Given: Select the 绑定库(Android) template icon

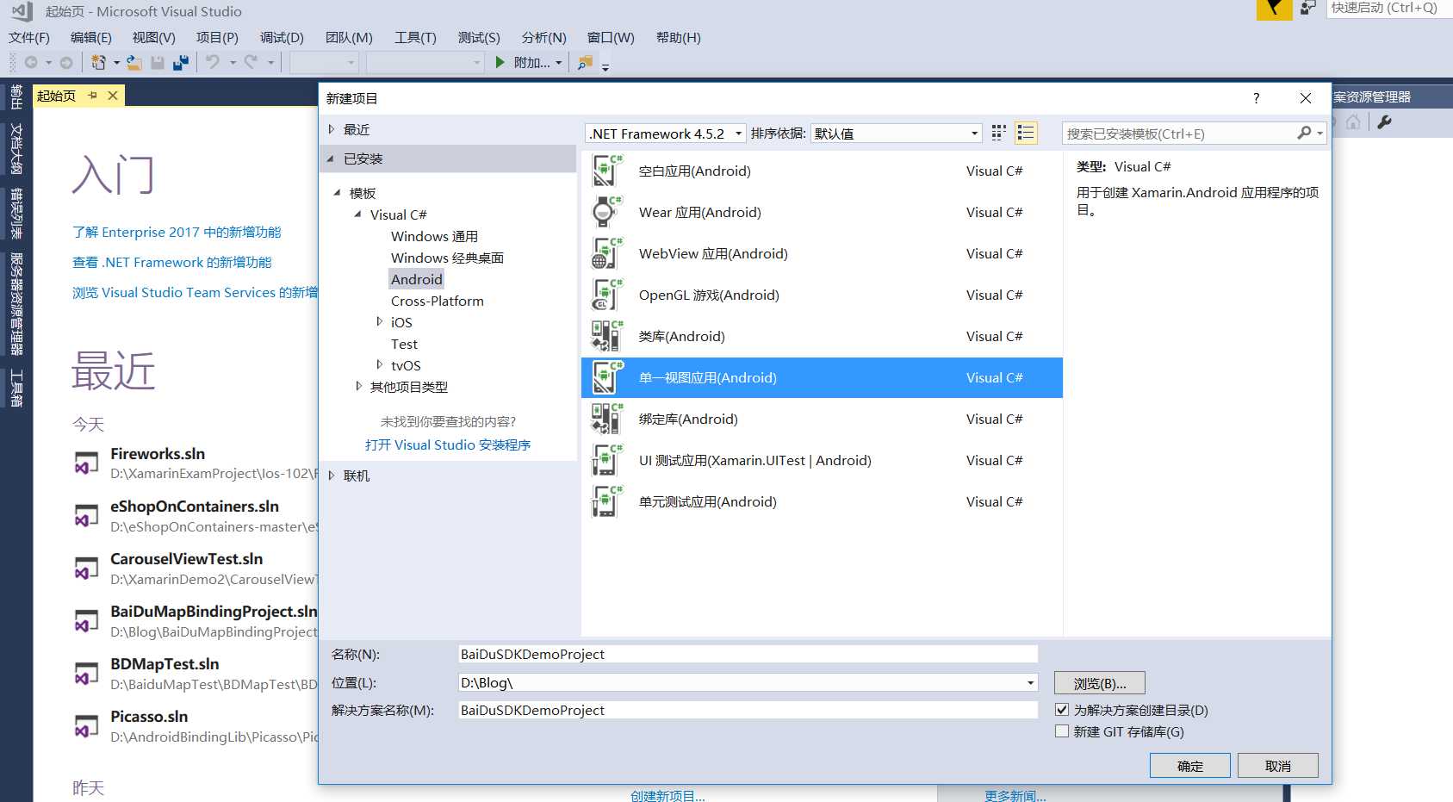Looking at the screenshot, I should (607, 419).
